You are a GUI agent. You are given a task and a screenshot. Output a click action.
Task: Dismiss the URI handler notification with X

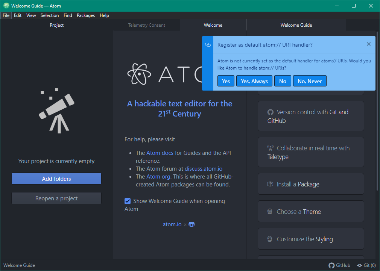tap(369, 44)
